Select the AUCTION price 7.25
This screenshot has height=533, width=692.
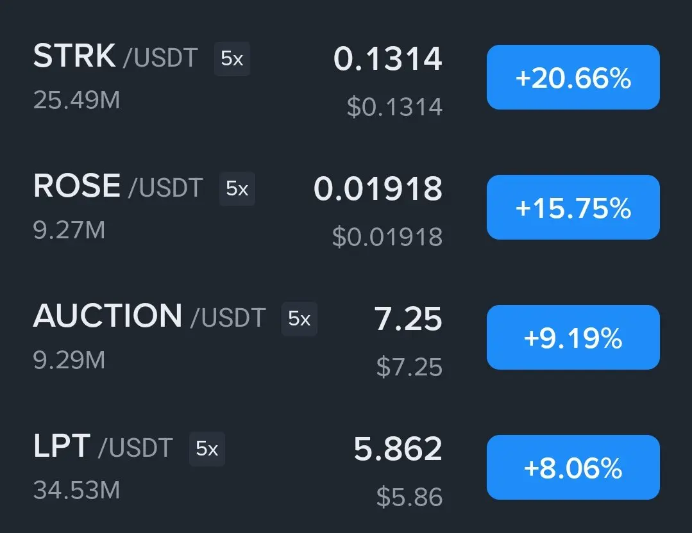[x=409, y=319]
